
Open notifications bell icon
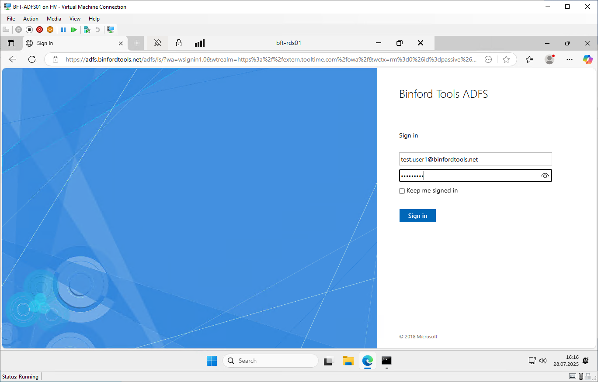(586, 361)
